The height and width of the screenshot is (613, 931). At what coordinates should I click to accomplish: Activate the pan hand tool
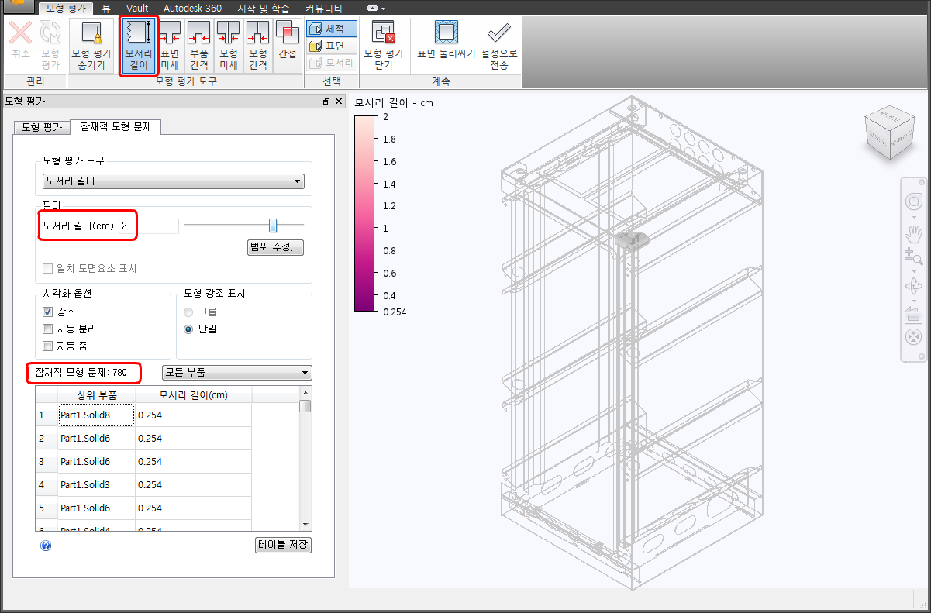[913, 233]
